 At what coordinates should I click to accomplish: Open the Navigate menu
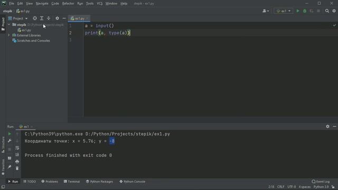click(42, 4)
